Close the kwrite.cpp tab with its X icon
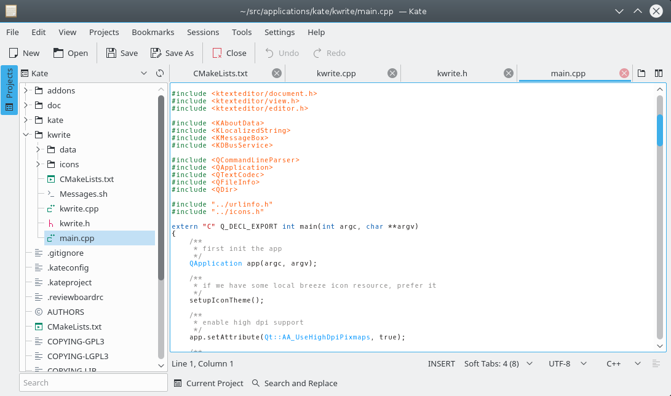This screenshot has width=671, height=396. [392, 73]
